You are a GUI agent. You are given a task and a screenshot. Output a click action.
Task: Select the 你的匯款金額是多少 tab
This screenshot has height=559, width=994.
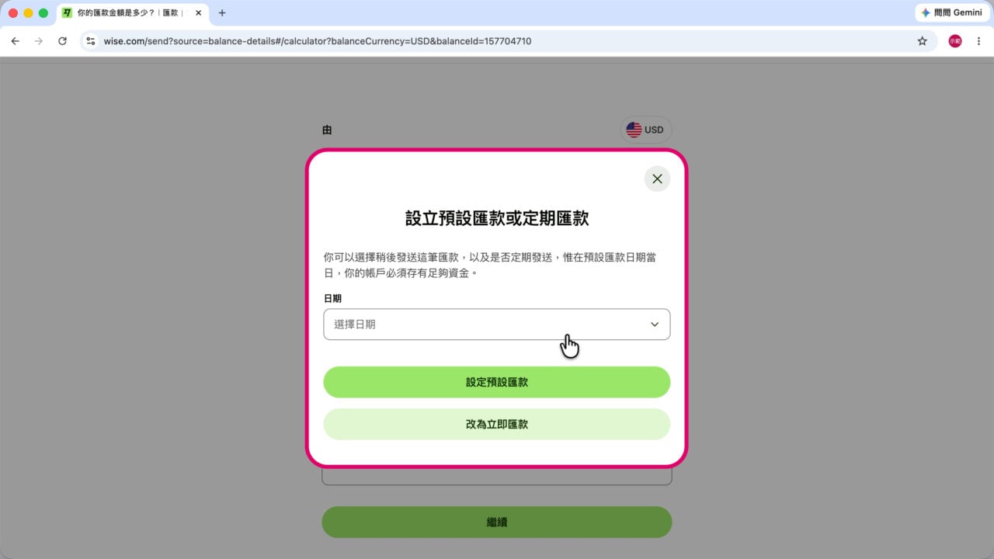(132, 13)
